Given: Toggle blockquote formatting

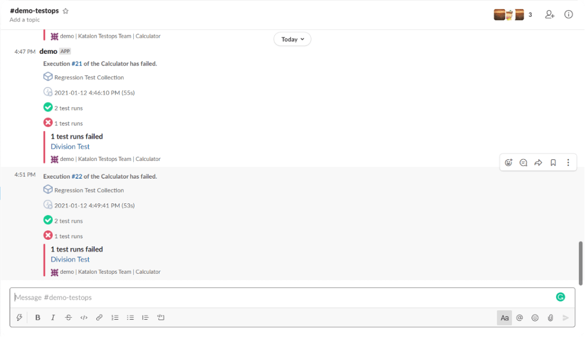Looking at the screenshot, I should pyautogui.click(x=145, y=317).
